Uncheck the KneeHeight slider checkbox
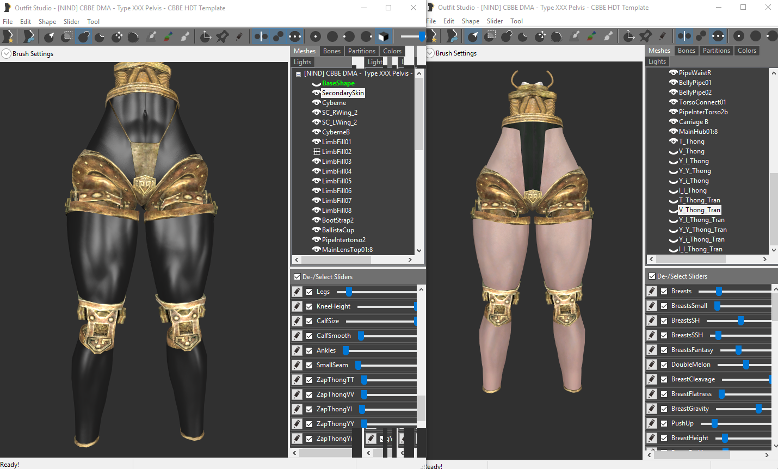 click(x=309, y=306)
